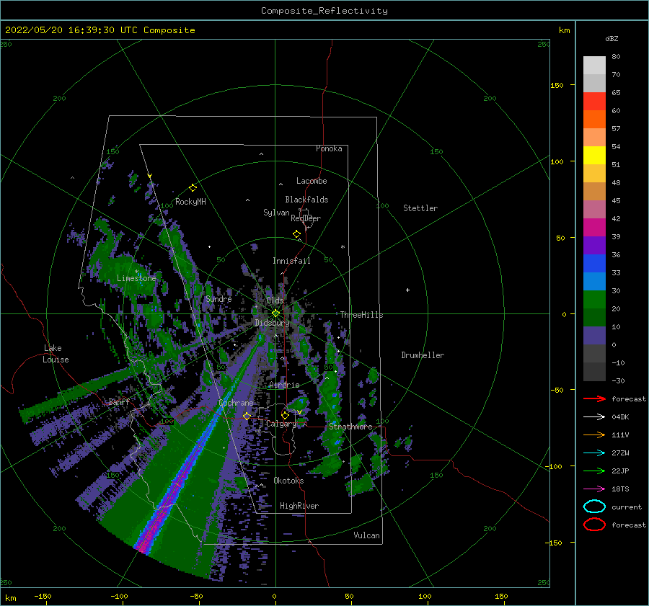Click the yellow diamond marker below Cochrane
Image resolution: width=649 pixels, height=606 pixels.
point(247,416)
